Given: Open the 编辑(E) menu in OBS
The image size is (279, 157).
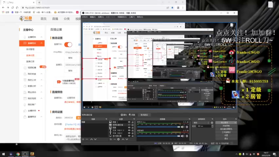Looking at the screenshot, I should (93, 17).
